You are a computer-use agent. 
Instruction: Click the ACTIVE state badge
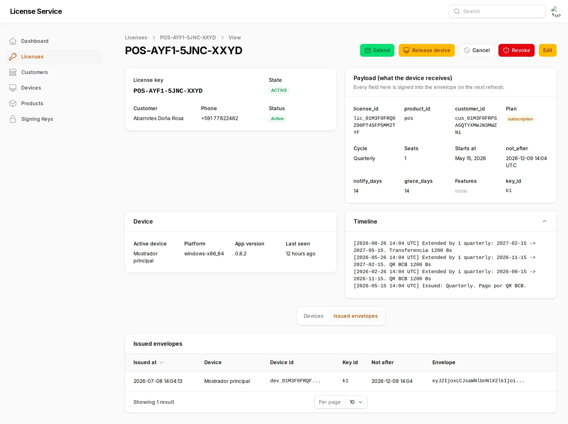click(279, 90)
